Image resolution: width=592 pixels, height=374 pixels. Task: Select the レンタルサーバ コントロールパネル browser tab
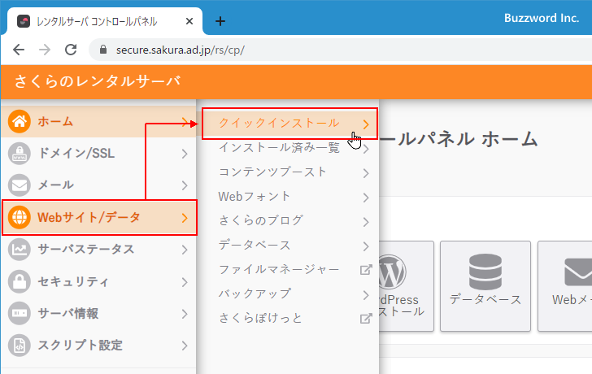(105, 21)
